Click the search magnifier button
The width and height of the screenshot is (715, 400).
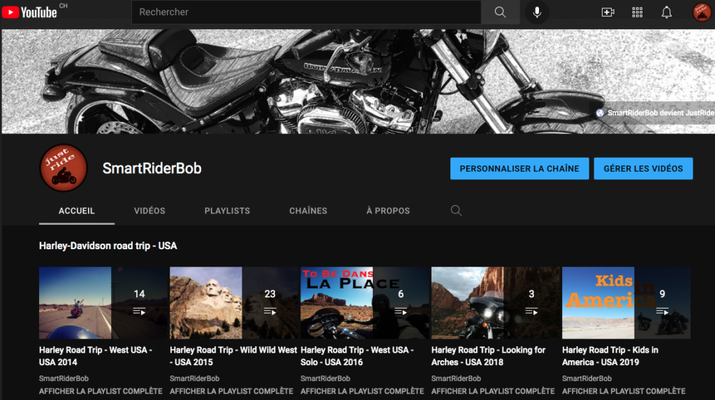click(500, 13)
